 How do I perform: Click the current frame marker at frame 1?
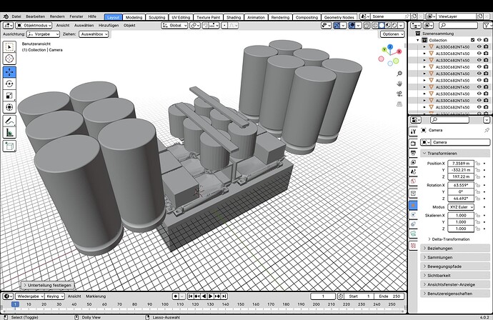coord(15,304)
